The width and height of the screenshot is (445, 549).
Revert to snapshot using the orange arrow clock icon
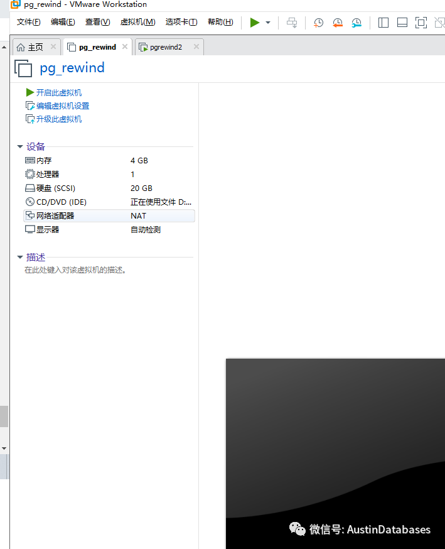(x=338, y=23)
